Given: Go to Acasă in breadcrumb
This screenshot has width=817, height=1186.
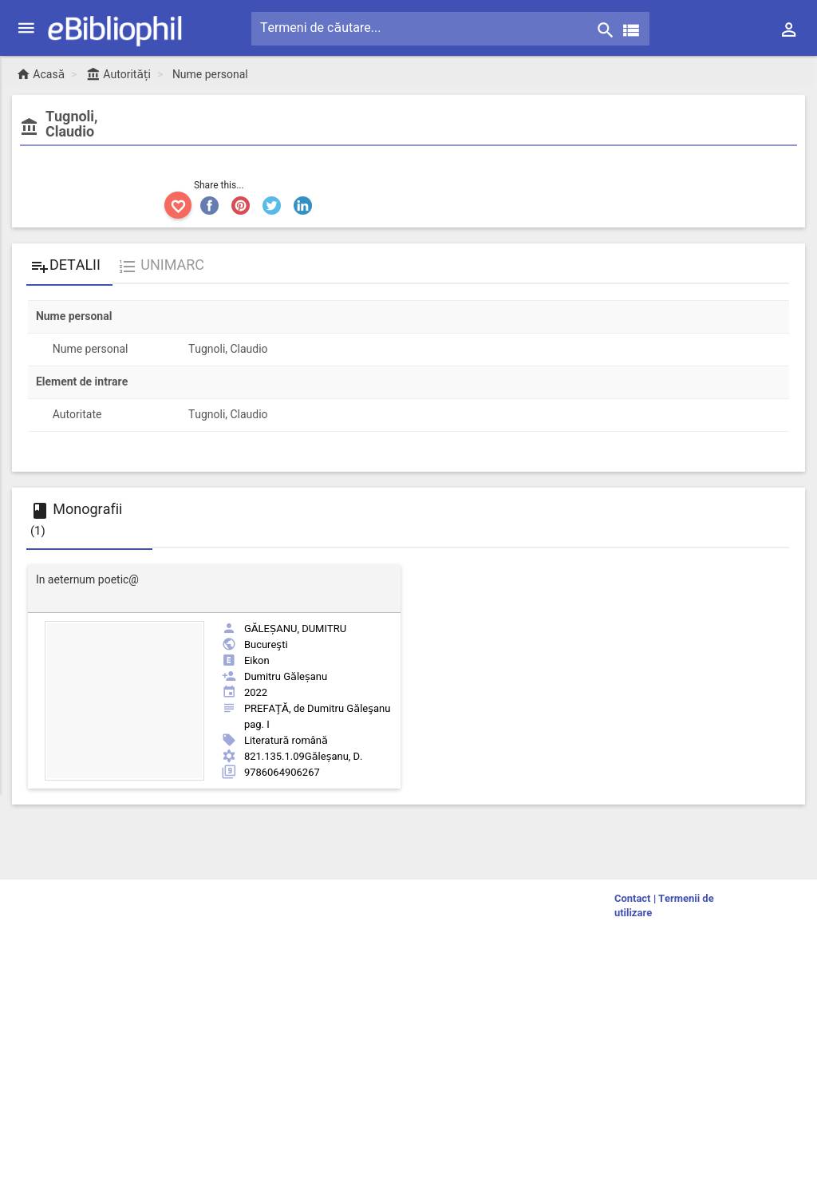Looking at the screenshot, I should point(41,74).
